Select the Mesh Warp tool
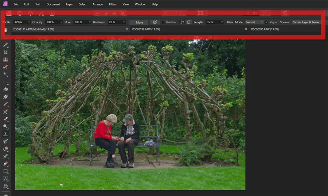 pos(5,186)
